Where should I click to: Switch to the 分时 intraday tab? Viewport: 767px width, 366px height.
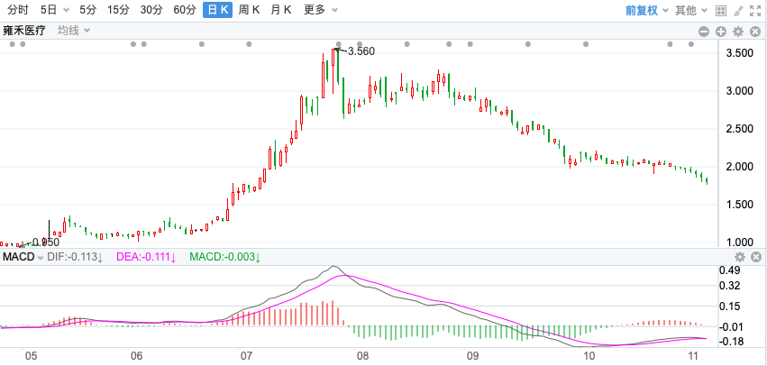pyautogui.click(x=17, y=11)
